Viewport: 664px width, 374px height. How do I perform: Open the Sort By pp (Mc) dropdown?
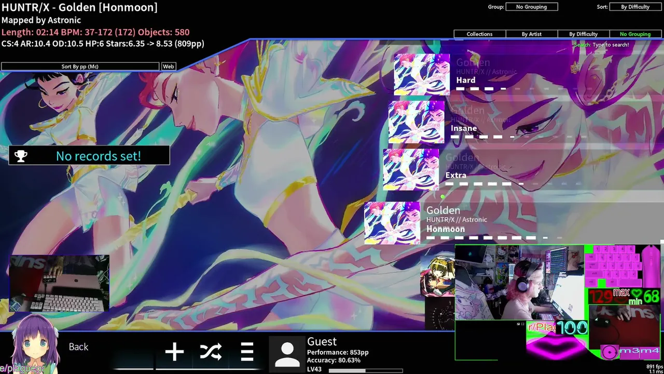point(80,66)
